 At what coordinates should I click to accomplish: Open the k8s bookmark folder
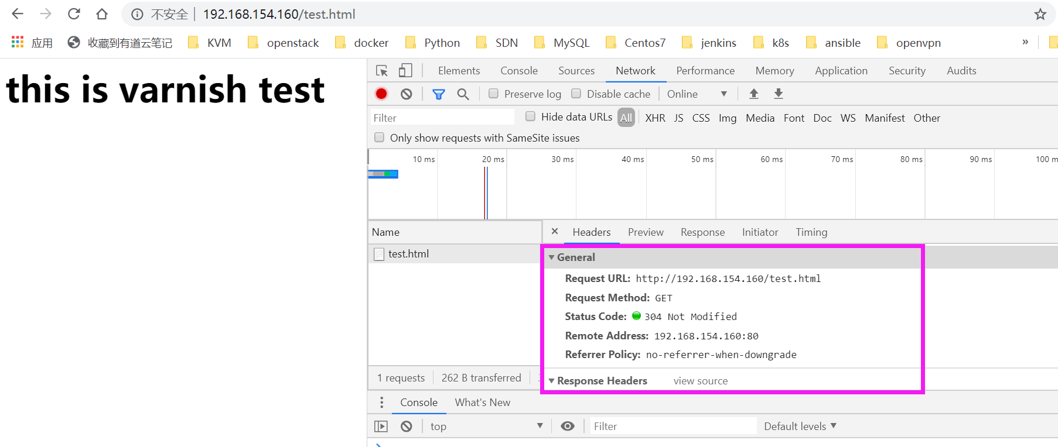771,43
